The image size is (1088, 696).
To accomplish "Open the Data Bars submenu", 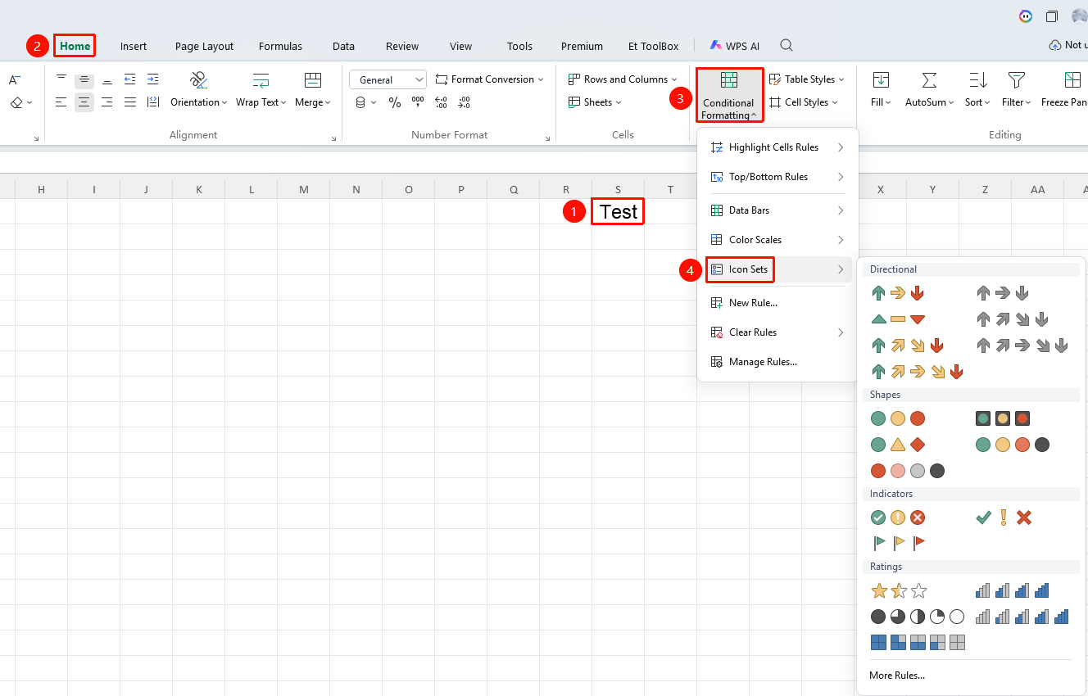I will [x=777, y=210].
